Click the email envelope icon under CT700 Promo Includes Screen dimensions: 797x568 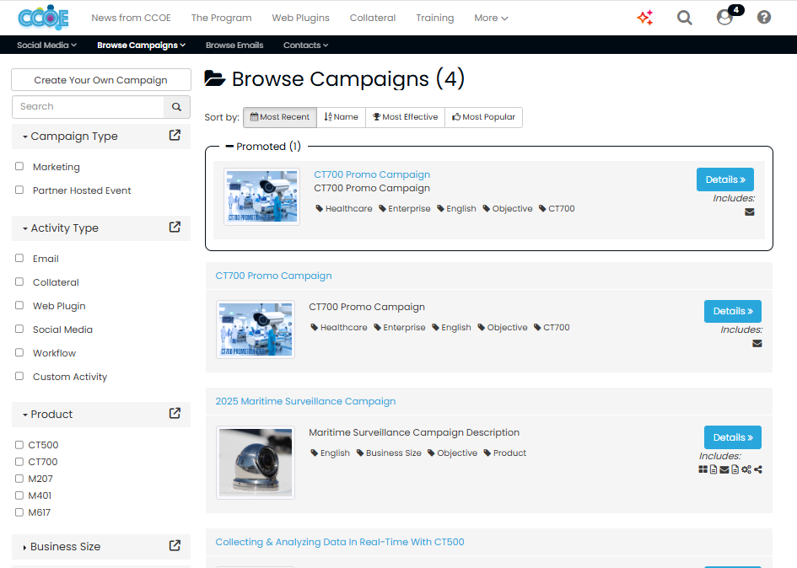point(757,343)
